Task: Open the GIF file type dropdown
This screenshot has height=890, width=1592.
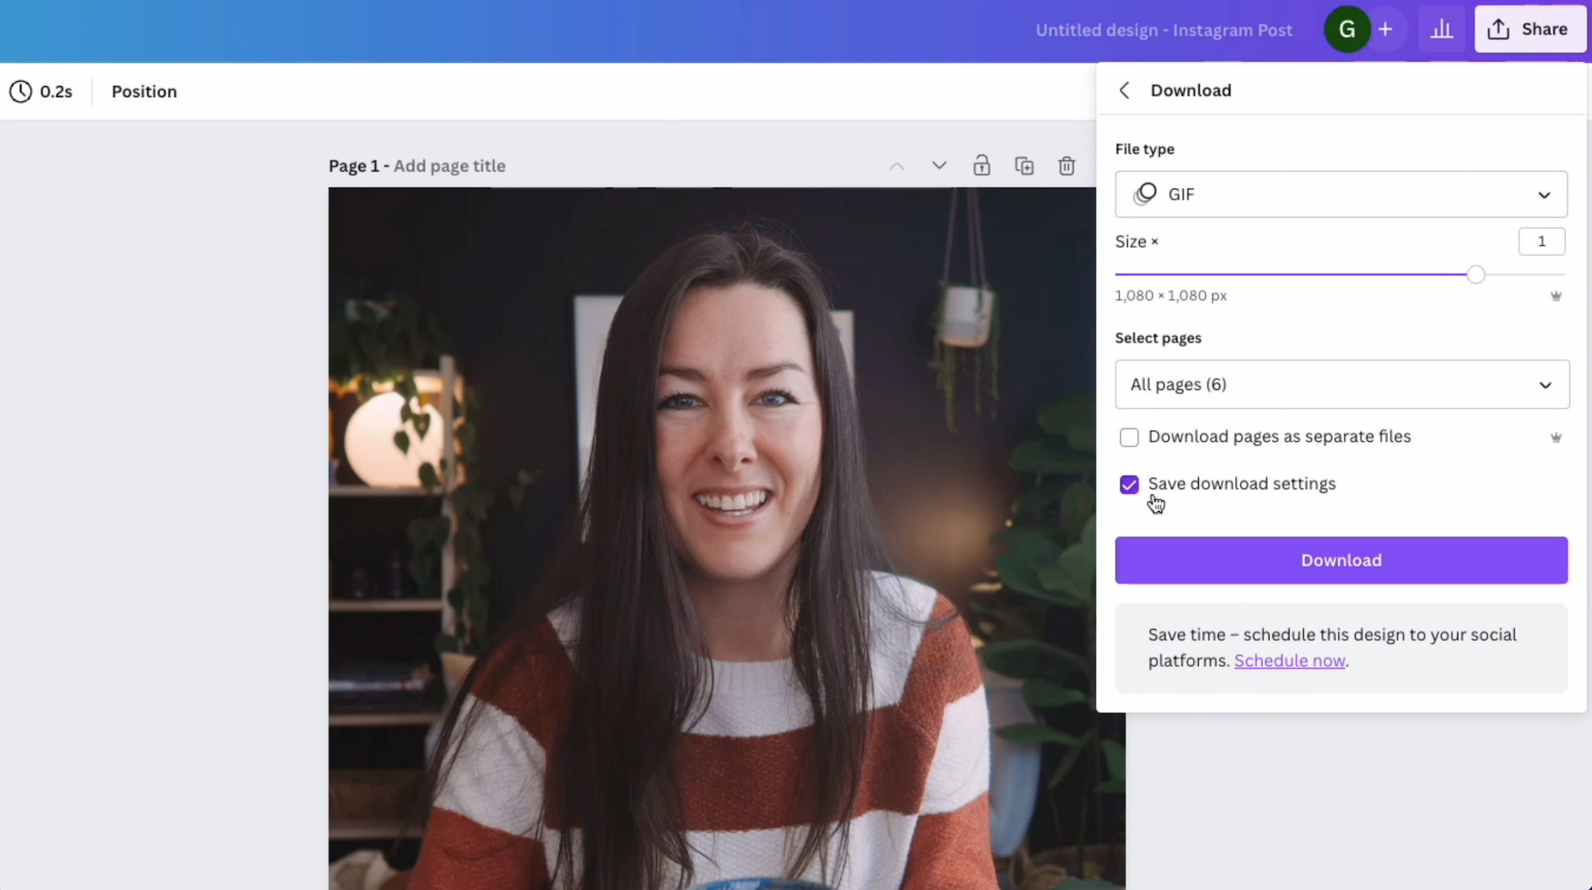Action: point(1340,194)
